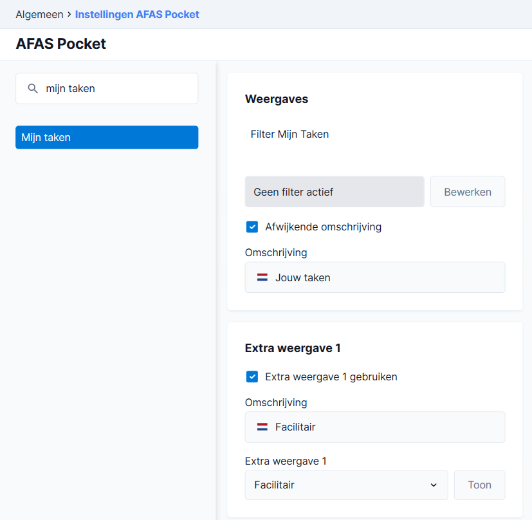
Task: Click the magnifier icon in search box
Action: (33, 89)
